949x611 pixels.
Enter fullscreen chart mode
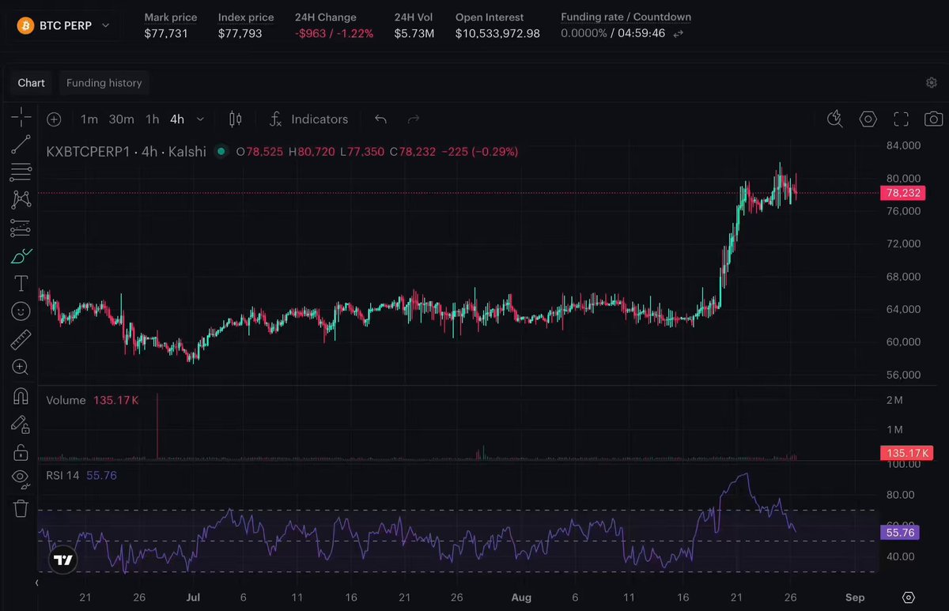click(x=901, y=119)
